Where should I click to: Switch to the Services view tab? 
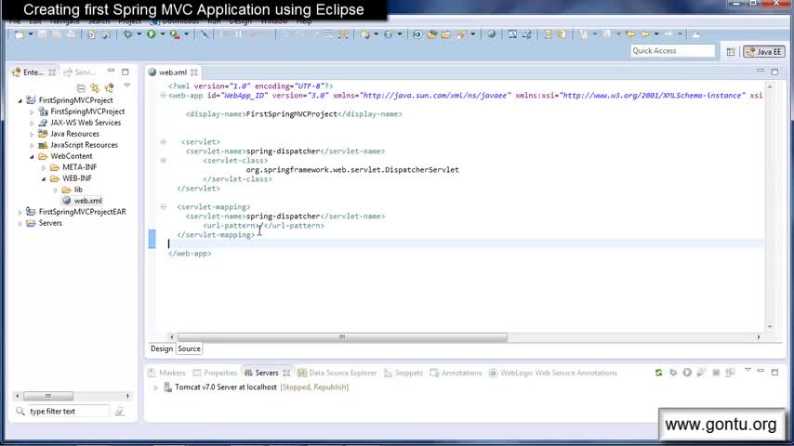tap(80, 72)
